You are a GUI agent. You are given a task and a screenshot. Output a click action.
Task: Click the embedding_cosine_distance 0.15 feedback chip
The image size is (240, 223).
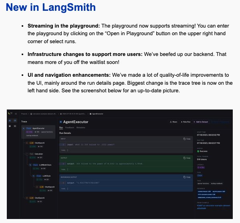[x=209, y=197]
